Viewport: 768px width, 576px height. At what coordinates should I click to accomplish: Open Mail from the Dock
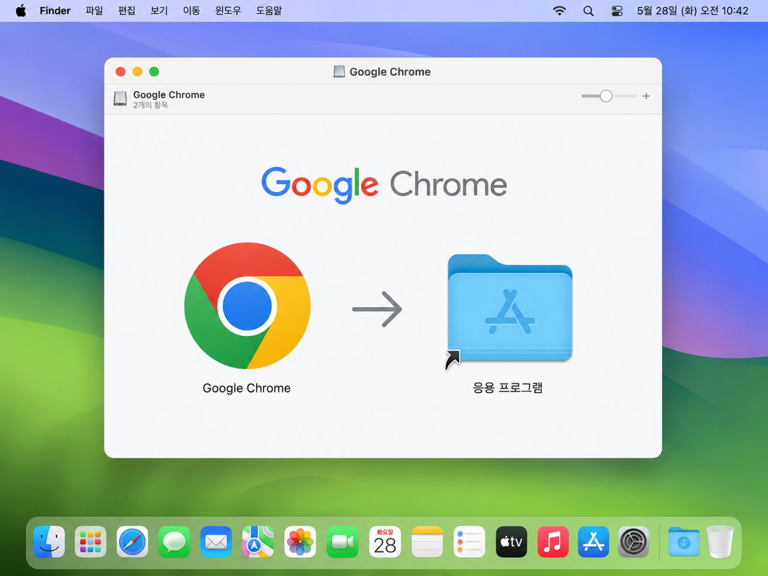pos(216,542)
